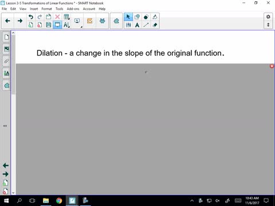Toggle the screen shade button

tap(57, 25)
